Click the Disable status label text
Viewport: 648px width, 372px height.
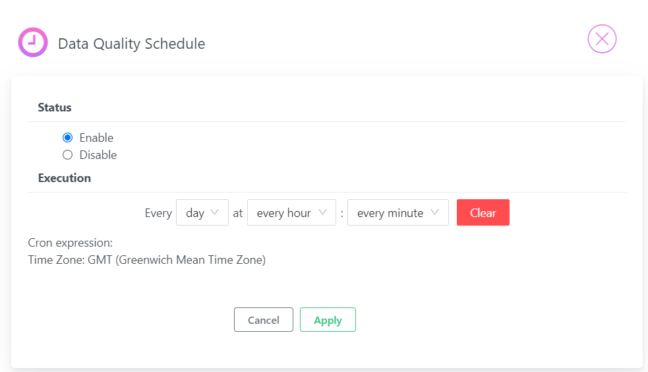tap(98, 154)
